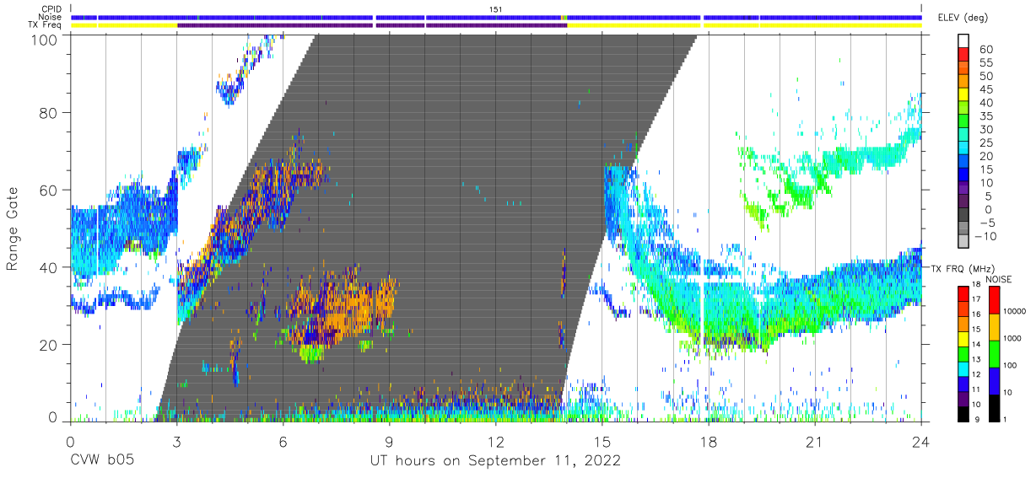Click the TX FRQ segment between 17 and 18

963,293
